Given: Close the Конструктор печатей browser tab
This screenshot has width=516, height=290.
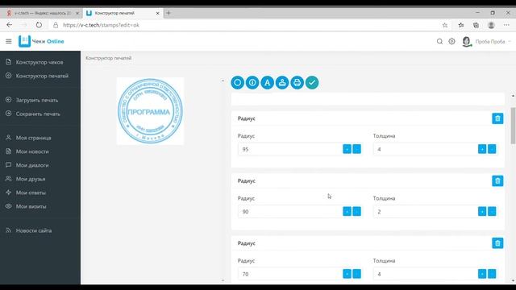Looking at the screenshot, I should 158,13.
